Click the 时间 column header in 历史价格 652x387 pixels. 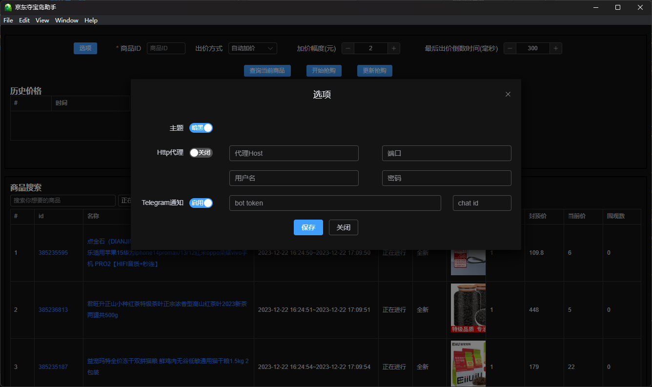tap(61, 103)
